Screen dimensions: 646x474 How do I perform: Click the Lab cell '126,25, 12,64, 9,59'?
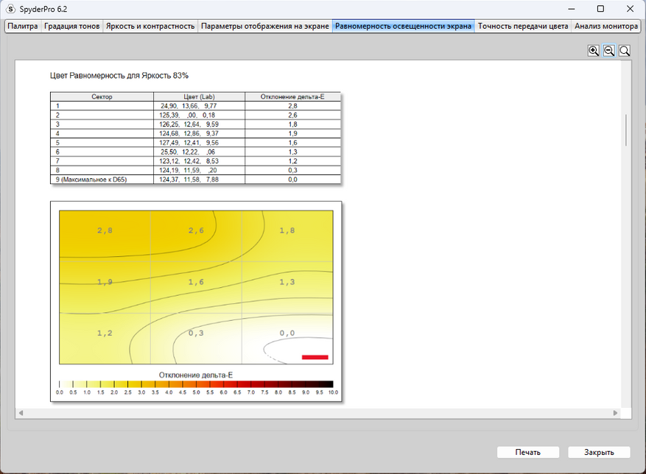(x=199, y=124)
